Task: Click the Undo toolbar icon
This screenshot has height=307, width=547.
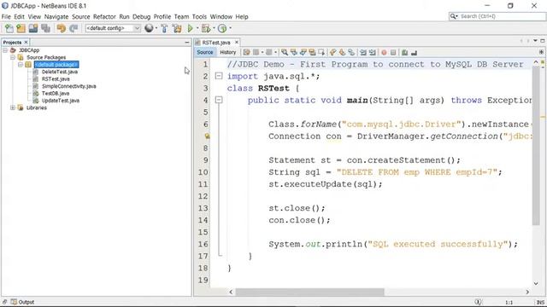Action: tap(61, 28)
